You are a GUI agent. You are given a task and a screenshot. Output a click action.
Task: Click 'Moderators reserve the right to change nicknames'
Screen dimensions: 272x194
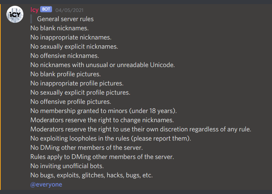tap(102, 120)
